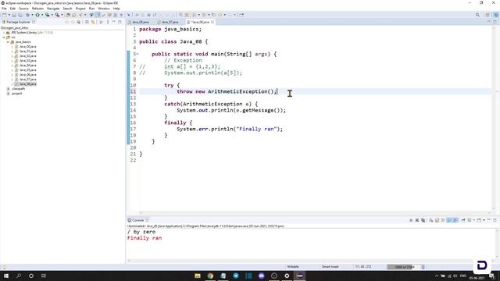Open the Refactor menu
Screen dimensions: 500x281
tap(37, 9)
